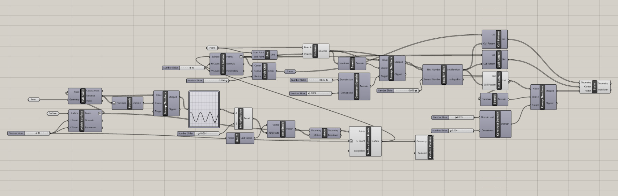Select the Amplitude component
This screenshot has width=618, height=196.
tap(282, 129)
